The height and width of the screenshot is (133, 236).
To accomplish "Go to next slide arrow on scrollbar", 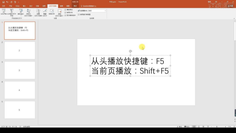I will pos(235,121).
